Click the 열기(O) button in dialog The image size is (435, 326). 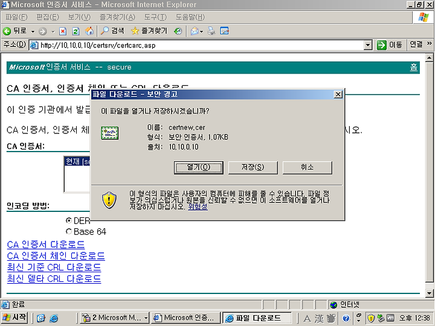(x=199, y=167)
